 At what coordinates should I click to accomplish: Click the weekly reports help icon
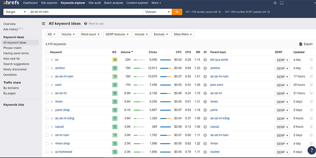pos(220,12)
